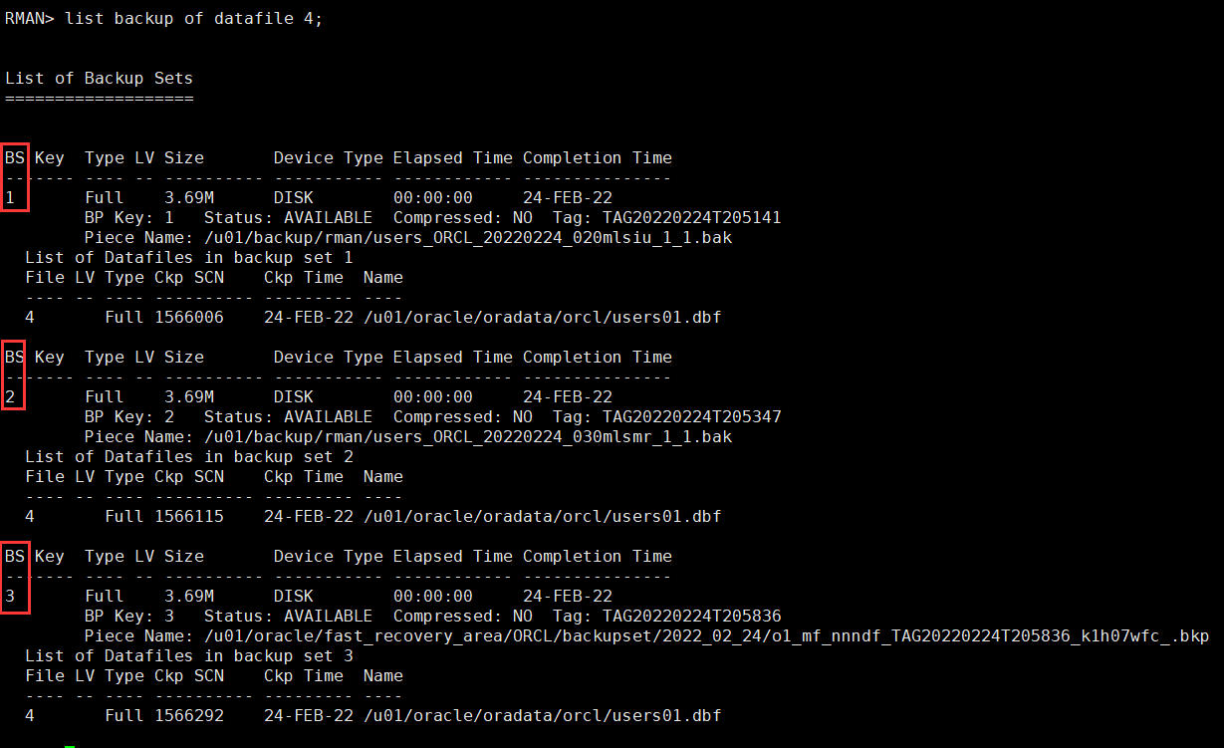This screenshot has width=1224, height=748.
Task: Click 'List of Datafiles in backup set 2'
Action: pos(188,456)
